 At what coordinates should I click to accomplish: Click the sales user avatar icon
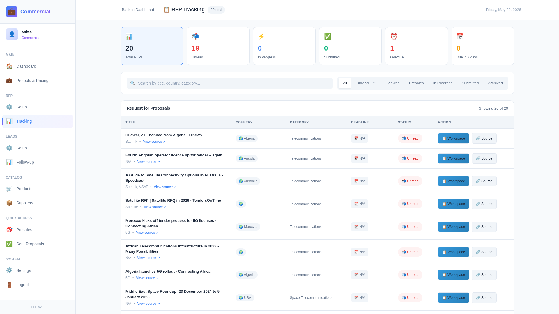(12, 34)
